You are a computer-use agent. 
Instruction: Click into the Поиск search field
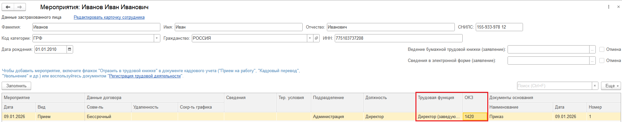554,86
